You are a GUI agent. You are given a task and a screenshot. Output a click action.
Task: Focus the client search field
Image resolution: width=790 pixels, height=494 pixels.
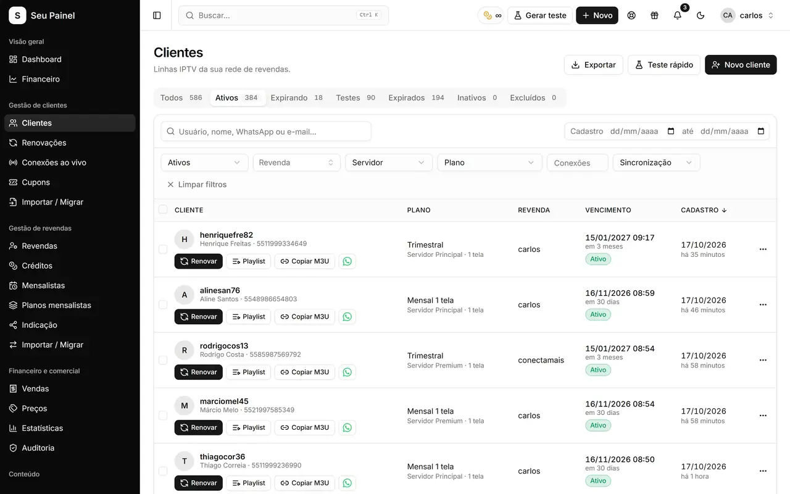[x=266, y=132]
